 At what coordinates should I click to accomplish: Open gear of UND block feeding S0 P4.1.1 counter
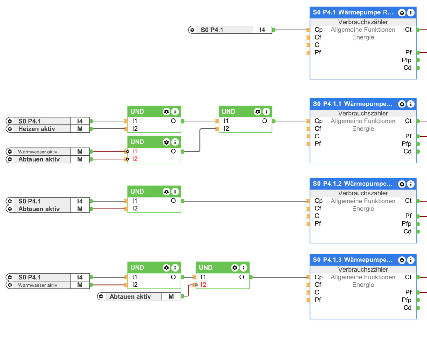[x=257, y=112]
